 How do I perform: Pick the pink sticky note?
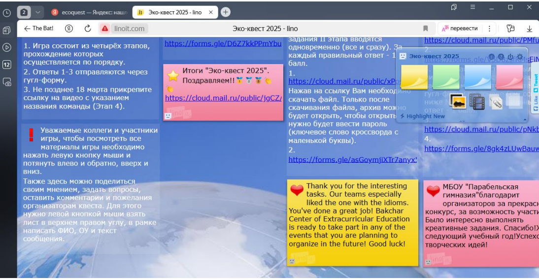[509, 77]
